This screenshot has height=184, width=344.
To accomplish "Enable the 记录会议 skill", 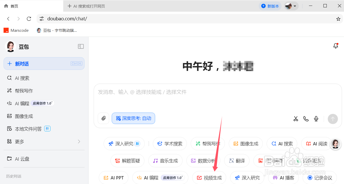I will click(319, 178).
